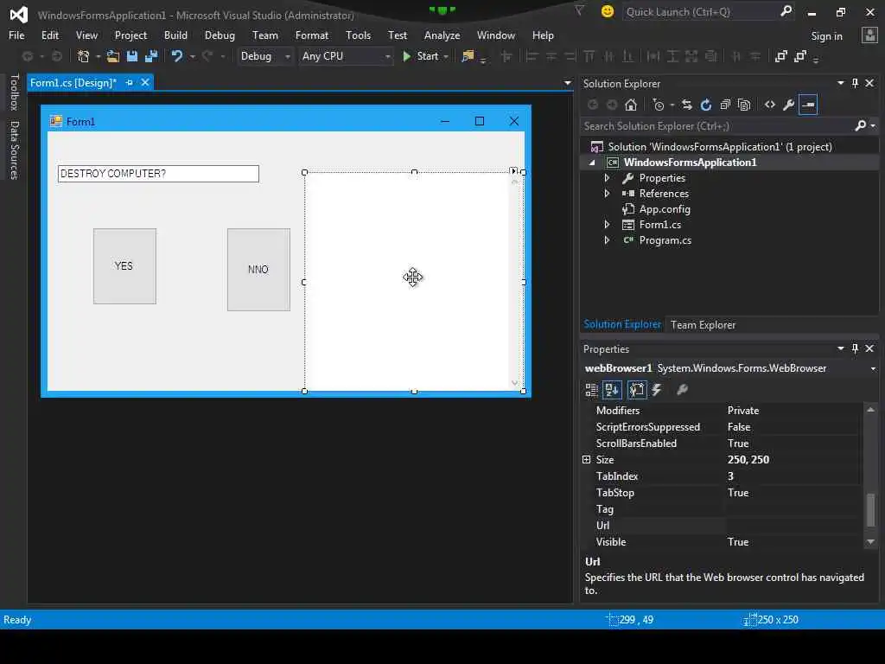
Task: Click the Solution Explorer search magnifier icon
Action: click(860, 126)
